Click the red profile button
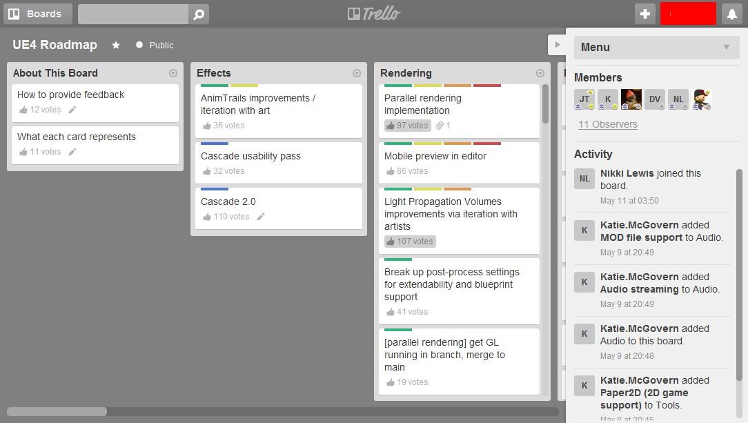 tap(688, 14)
